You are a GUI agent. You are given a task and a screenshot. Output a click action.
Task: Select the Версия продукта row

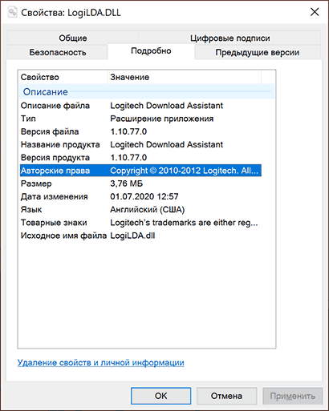140,158
